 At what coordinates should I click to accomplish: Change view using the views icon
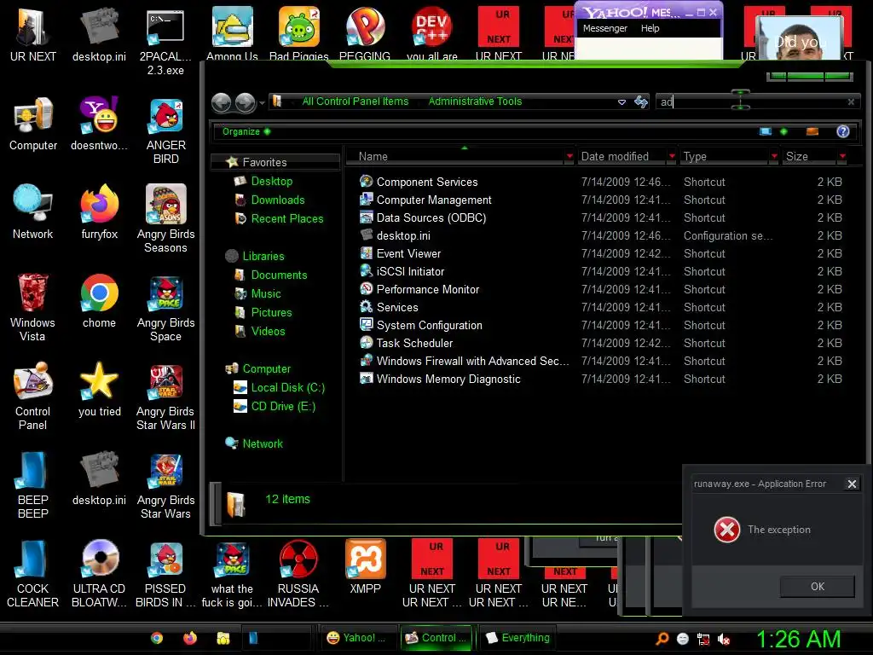766,131
